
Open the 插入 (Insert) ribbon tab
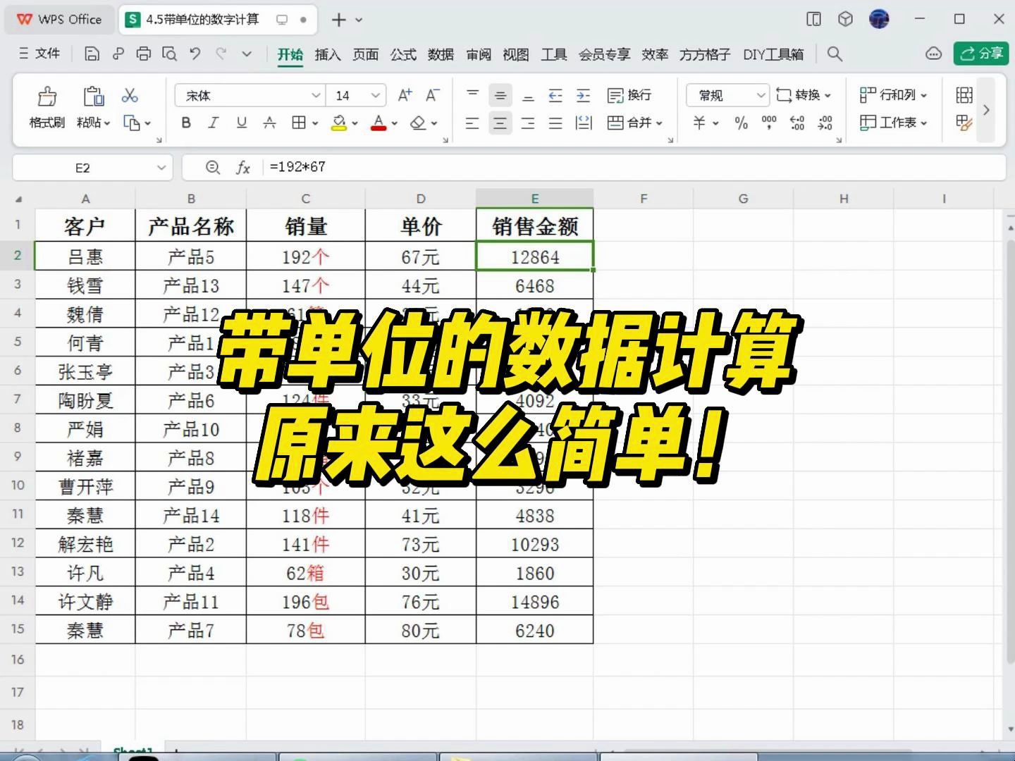(328, 54)
